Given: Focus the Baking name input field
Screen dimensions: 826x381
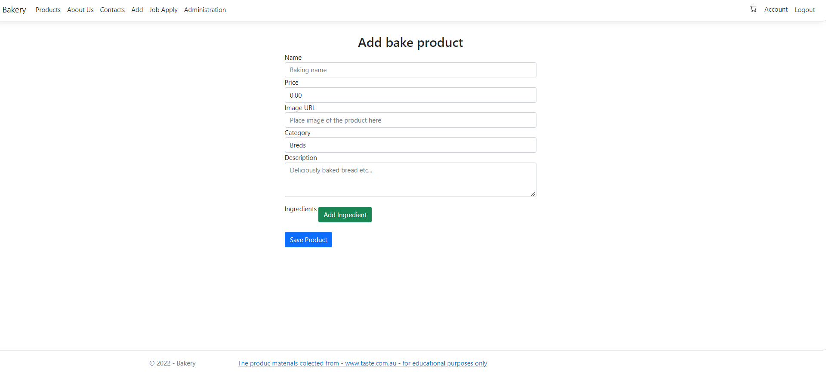Looking at the screenshot, I should 410,70.
